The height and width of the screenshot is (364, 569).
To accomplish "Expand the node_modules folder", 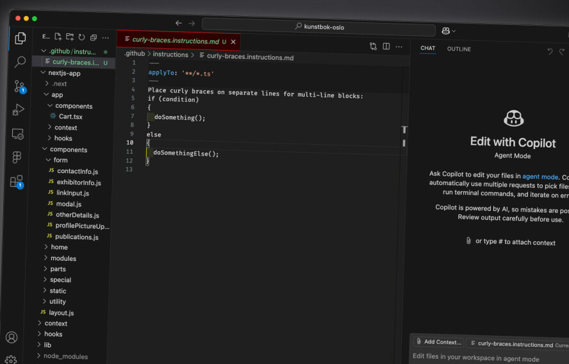I will click(66, 356).
